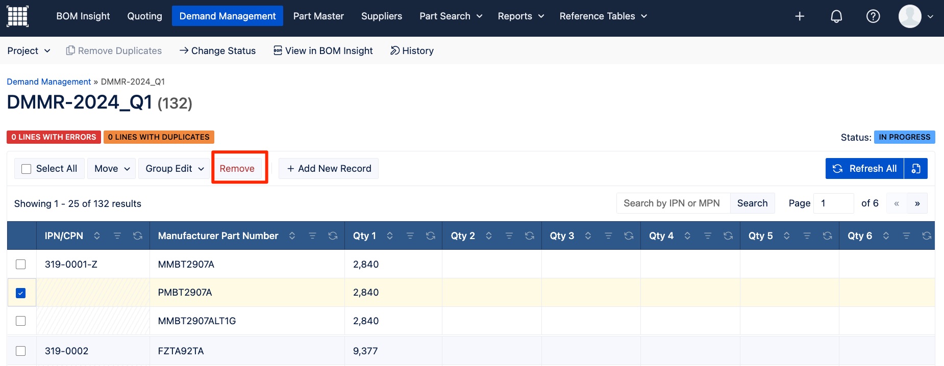
Task: Refresh the Qty 2 column
Action: click(x=530, y=236)
